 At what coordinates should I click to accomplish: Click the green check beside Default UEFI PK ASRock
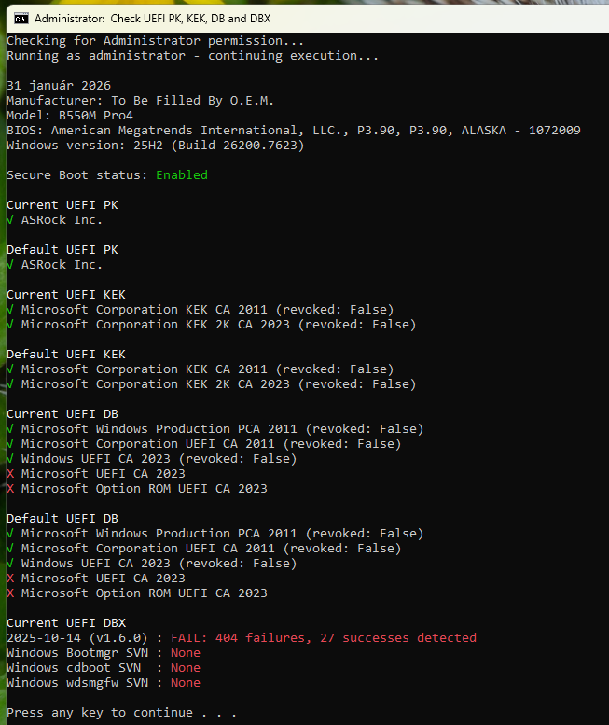click(10, 265)
